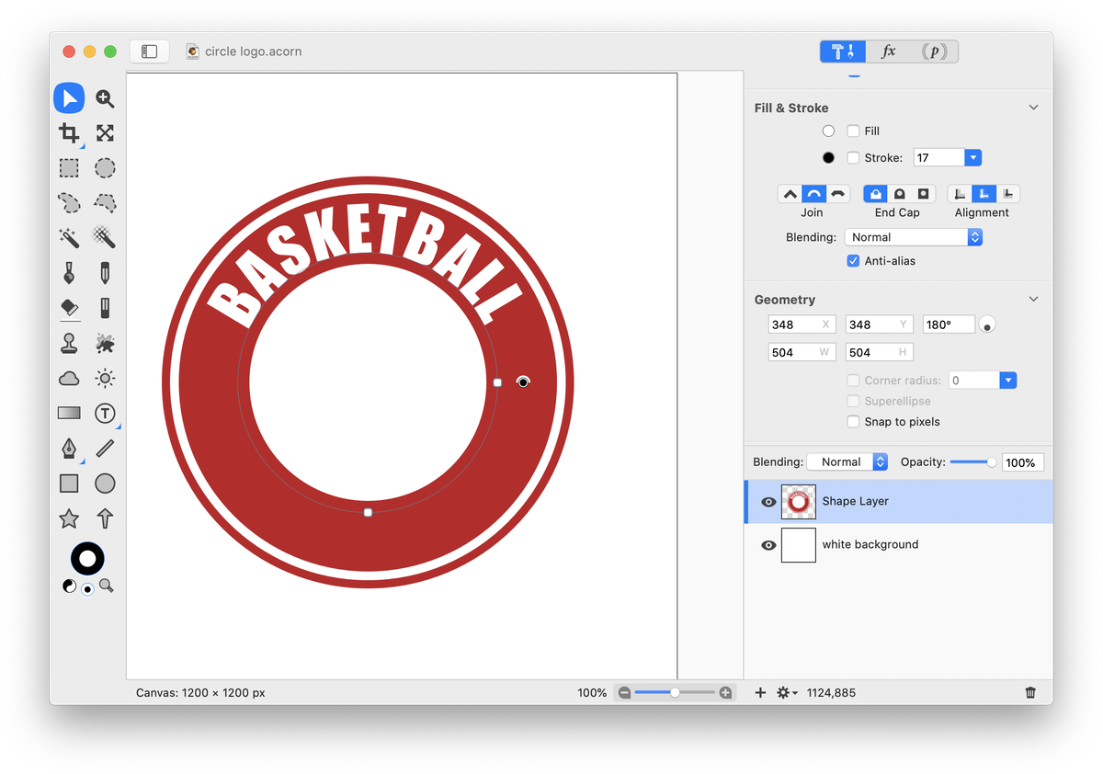The width and height of the screenshot is (1103, 774).
Task: Choose the Magic Wand tool
Action: click(69, 238)
